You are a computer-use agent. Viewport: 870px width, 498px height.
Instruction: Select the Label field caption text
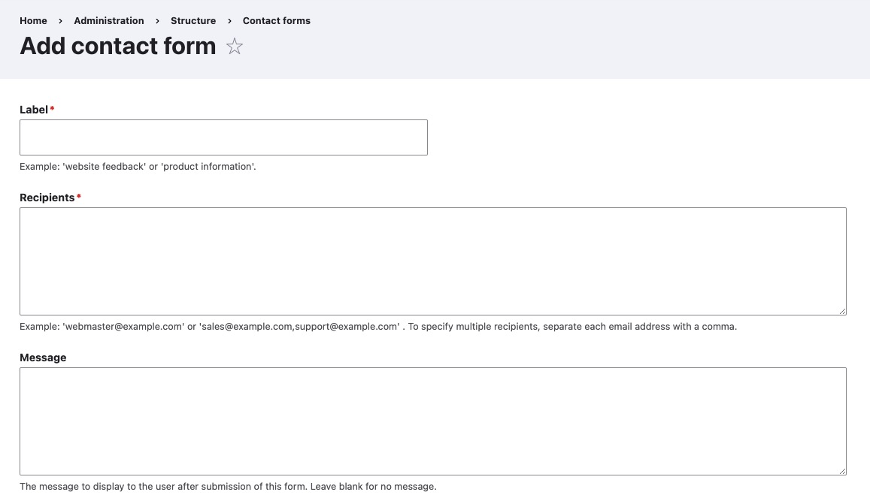point(33,109)
